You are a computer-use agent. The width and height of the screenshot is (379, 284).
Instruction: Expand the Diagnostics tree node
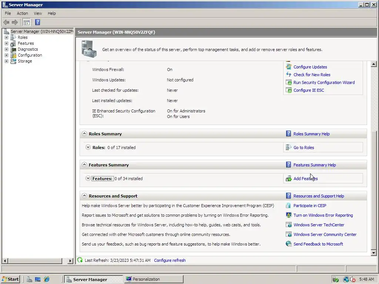tap(7, 49)
